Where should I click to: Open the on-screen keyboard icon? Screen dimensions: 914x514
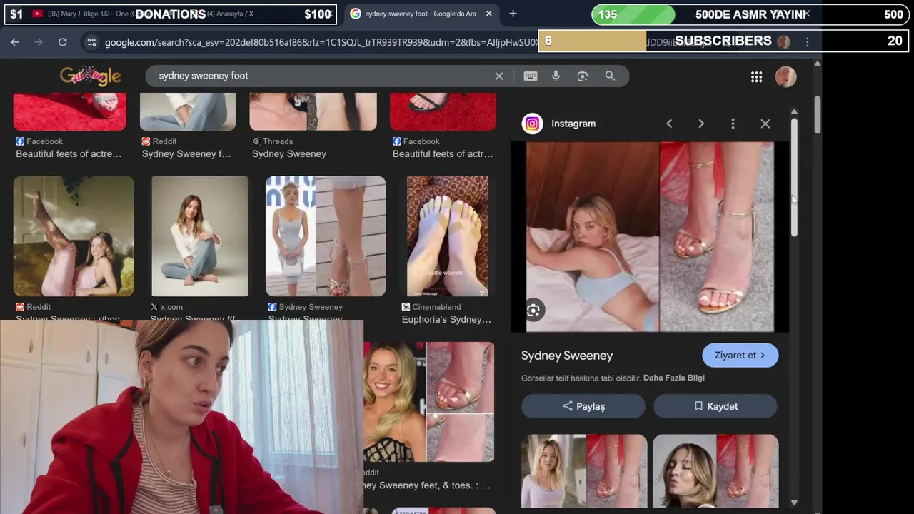coord(531,76)
